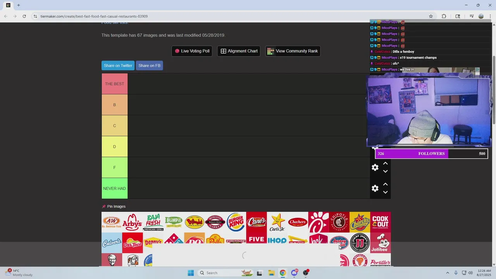
Task: Move the F tier row up
Action: click(385, 164)
